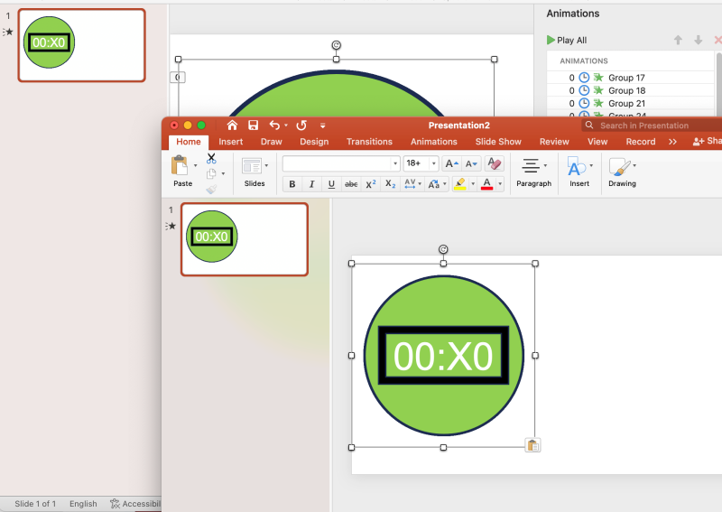Open the Slide Show tab
The height and width of the screenshot is (512, 722).
click(498, 142)
